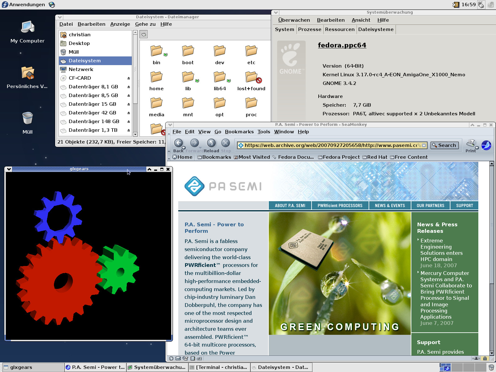Toggle the online/offline connection status icon

point(476,358)
